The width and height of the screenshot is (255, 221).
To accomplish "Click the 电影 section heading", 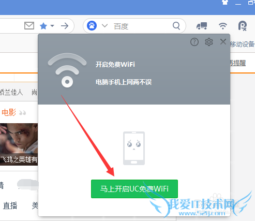I will 9,112.
